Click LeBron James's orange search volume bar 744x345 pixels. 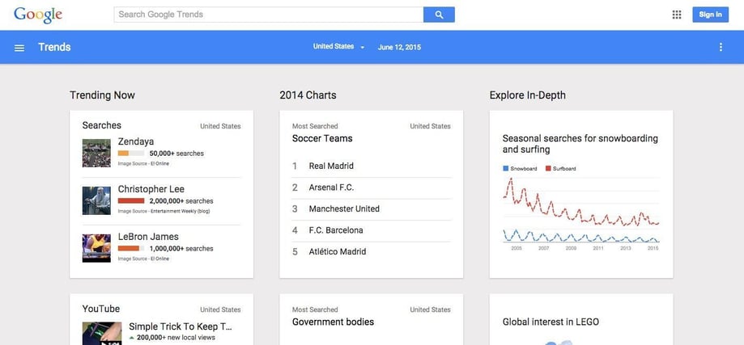click(x=129, y=249)
